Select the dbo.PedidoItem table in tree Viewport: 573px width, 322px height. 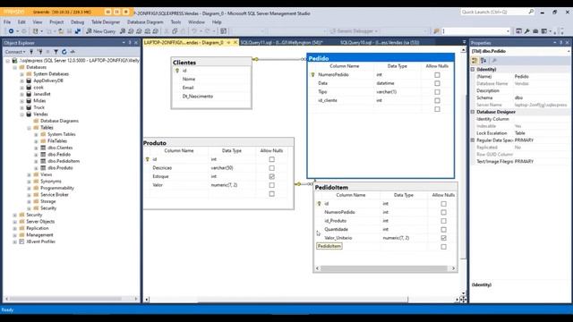pyautogui.click(x=64, y=161)
